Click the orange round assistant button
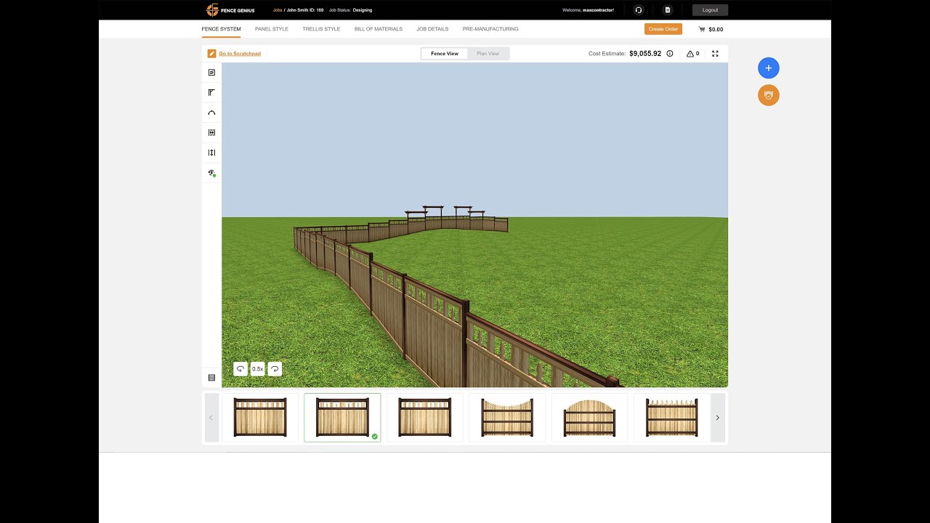Viewport: 930px width, 523px height. point(769,95)
